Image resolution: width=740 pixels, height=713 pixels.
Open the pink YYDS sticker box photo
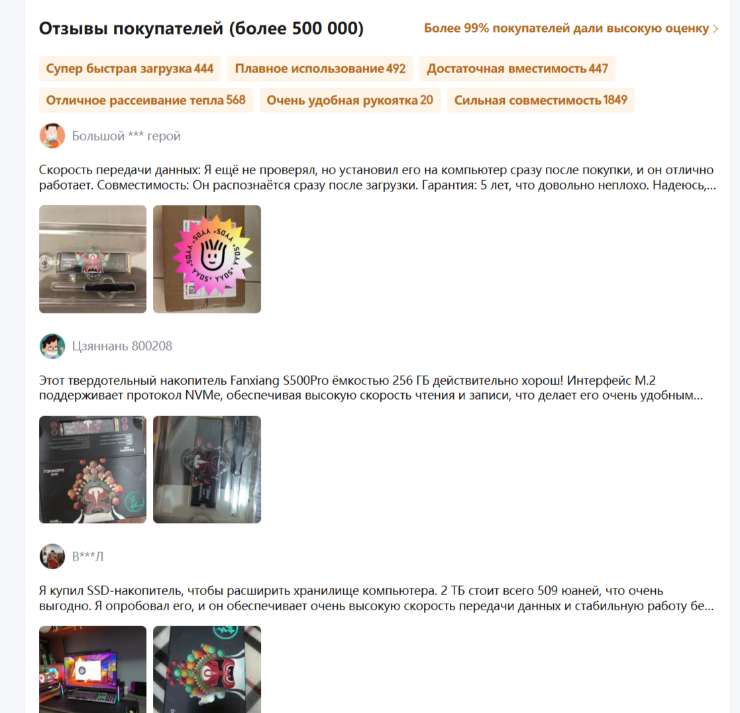click(207, 259)
